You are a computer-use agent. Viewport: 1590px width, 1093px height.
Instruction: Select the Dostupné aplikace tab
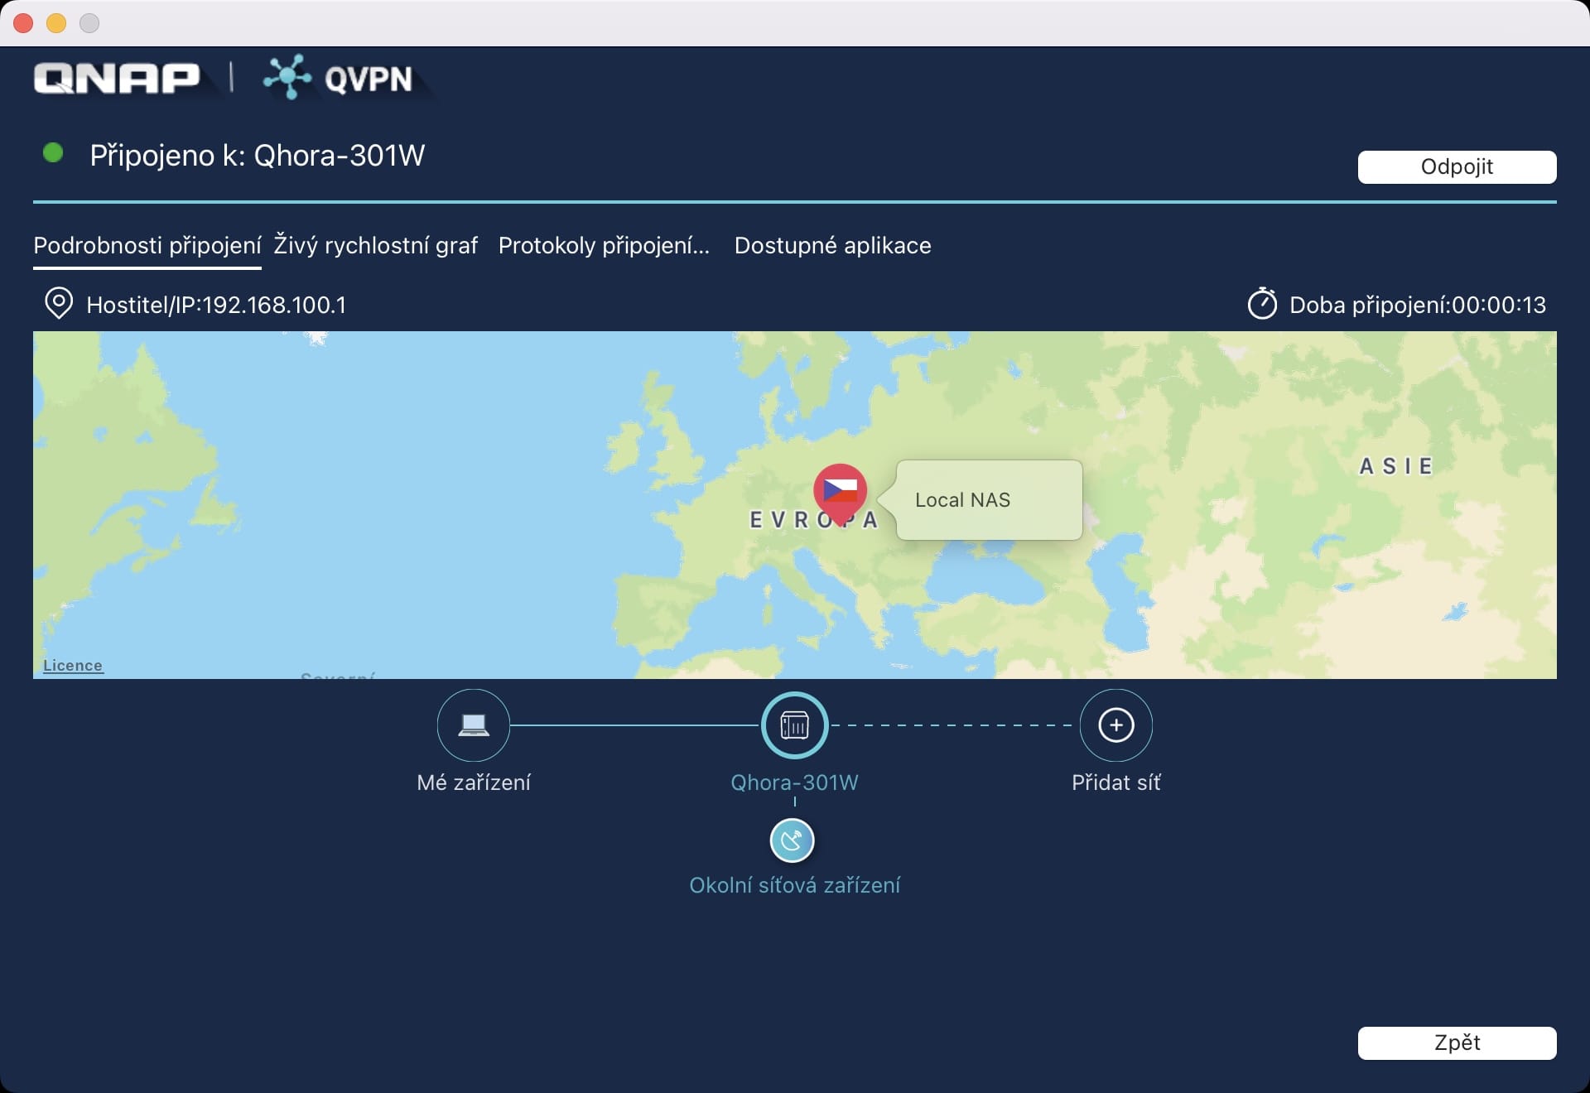coord(832,245)
